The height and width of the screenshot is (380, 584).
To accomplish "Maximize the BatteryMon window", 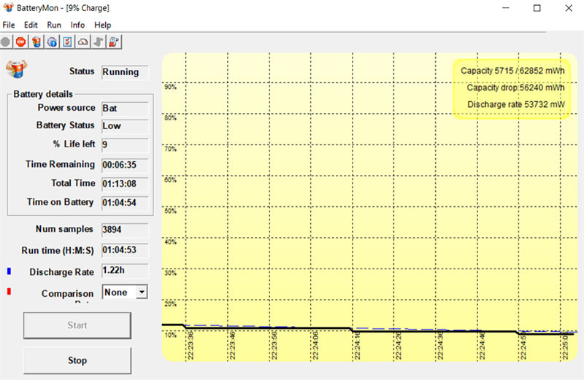I will [537, 8].
